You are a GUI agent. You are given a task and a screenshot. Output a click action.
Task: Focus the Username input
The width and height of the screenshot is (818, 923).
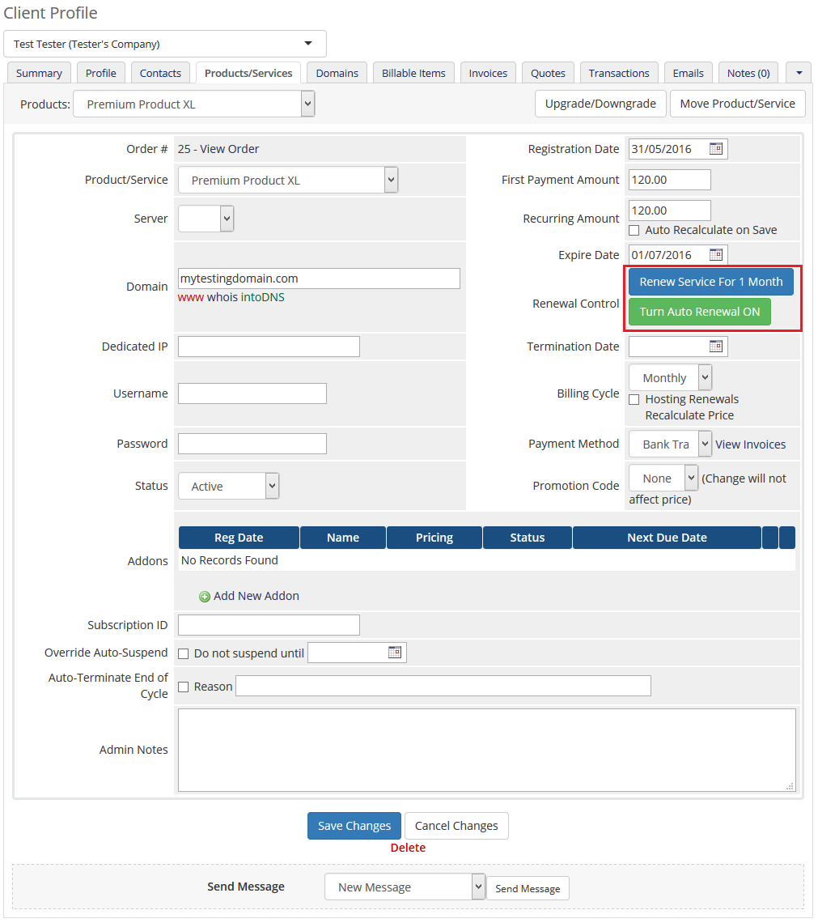click(x=252, y=393)
